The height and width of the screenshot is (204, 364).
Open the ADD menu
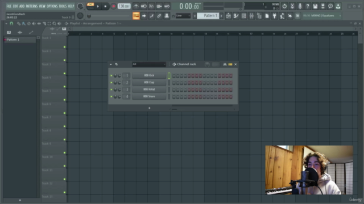tap(22, 6)
